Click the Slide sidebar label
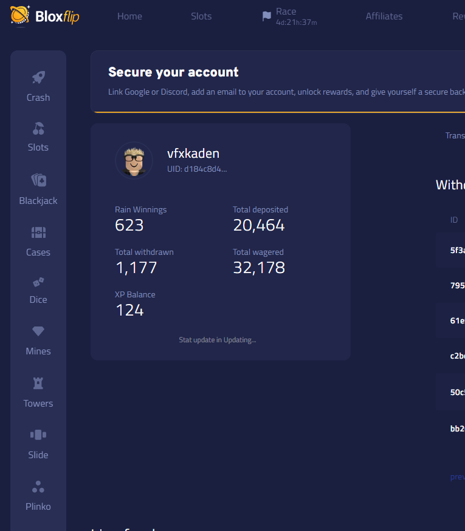Viewport: 465px width, 531px height. coord(38,455)
